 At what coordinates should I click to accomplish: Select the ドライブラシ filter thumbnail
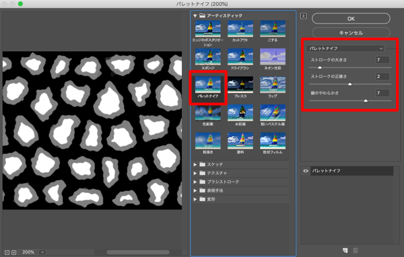[240, 57]
